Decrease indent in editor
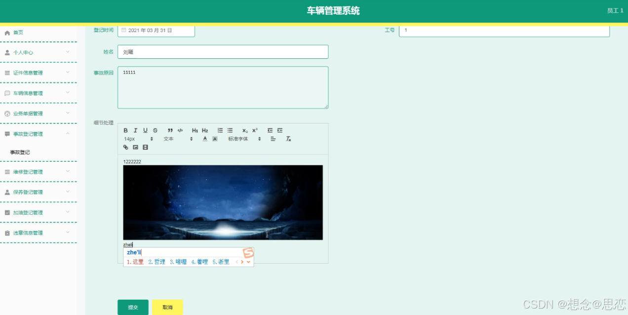 pyautogui.click(x=270, y=130)
